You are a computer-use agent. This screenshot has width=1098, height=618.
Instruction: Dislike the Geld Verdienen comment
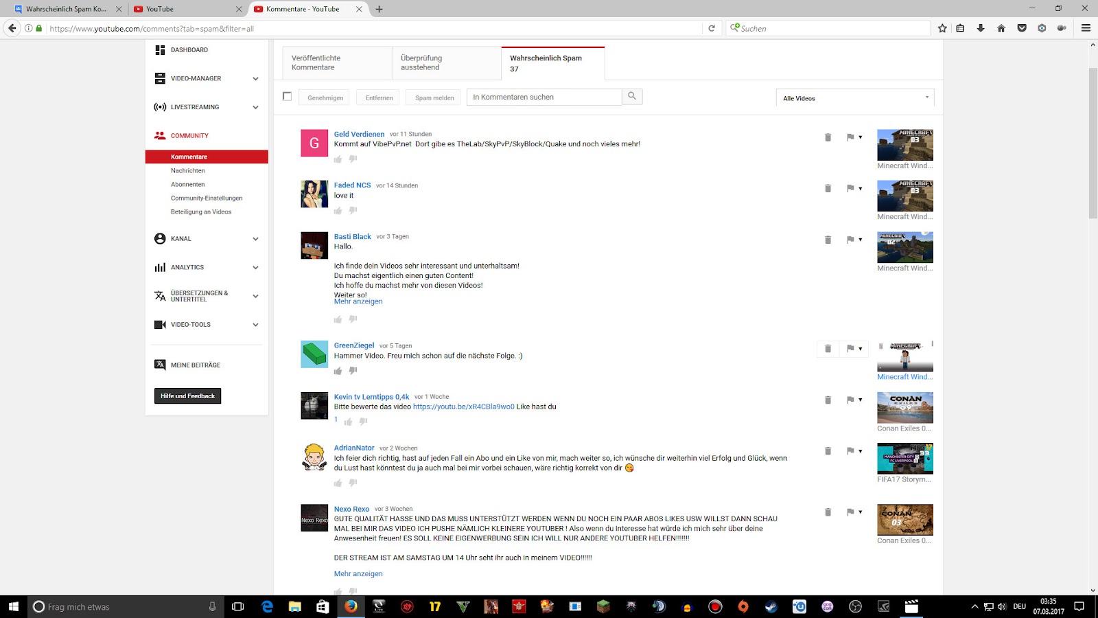[x=353, y=159]
